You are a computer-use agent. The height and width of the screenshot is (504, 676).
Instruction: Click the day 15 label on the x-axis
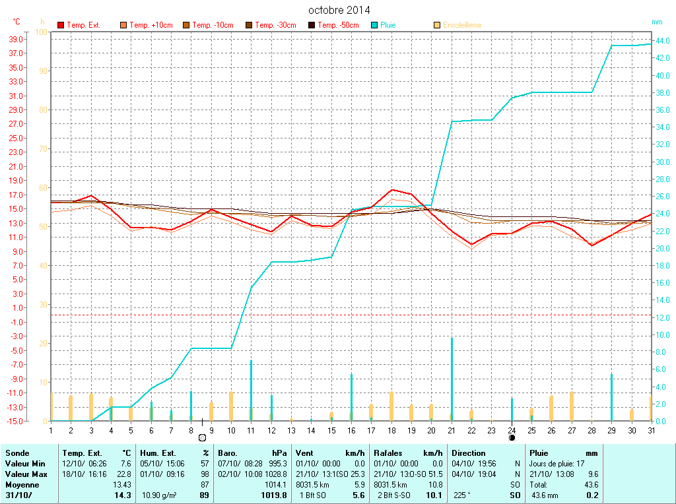click(331, 430)
